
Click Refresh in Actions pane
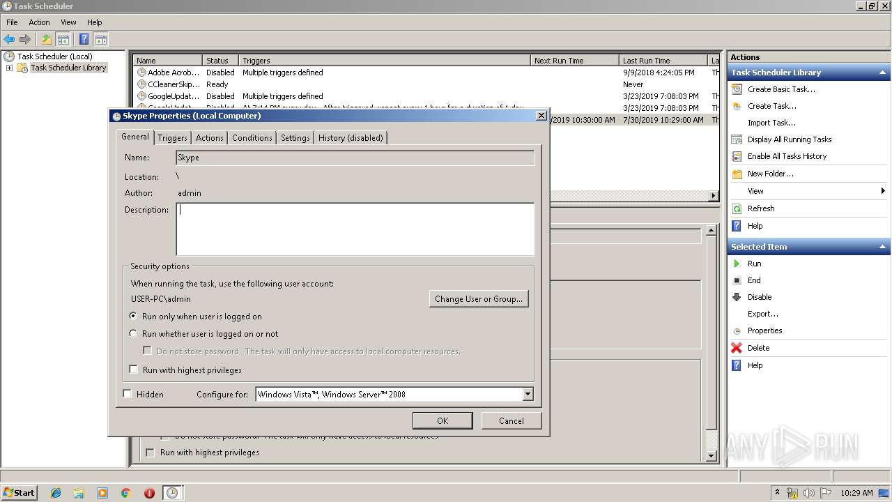pyautogui.click(x=761, y=208)
